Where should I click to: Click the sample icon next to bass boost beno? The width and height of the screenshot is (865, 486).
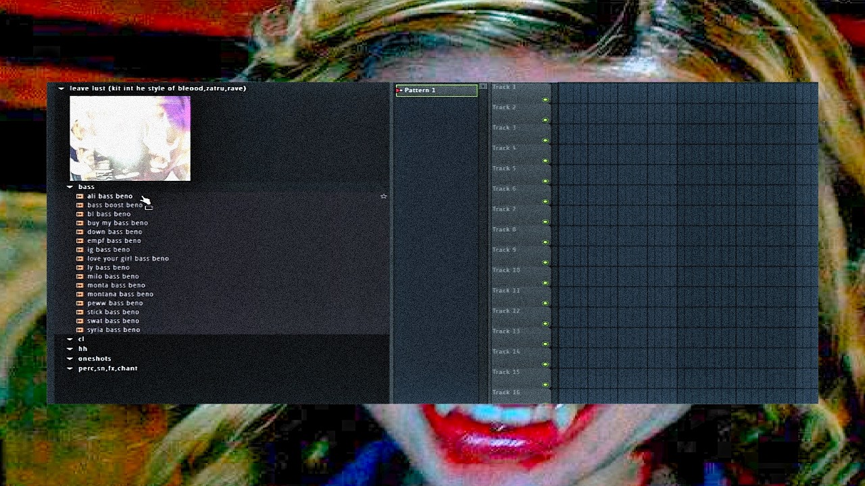pos(80,205)
